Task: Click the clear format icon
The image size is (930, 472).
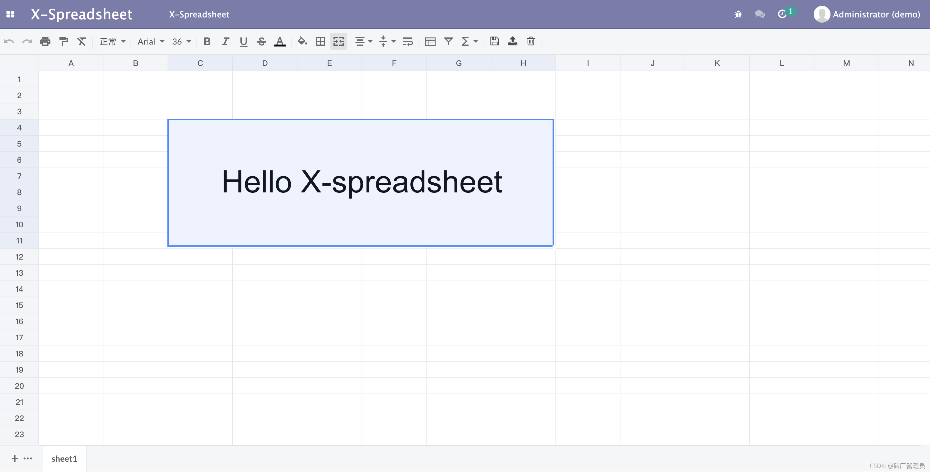Action: pos(81,41)
